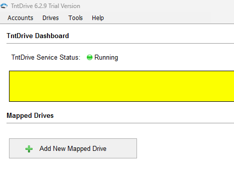The height and width of the screenshot is (191, 234).
Task: Click the "Mapped Drives" heading
Action: (x=30, y=116)
